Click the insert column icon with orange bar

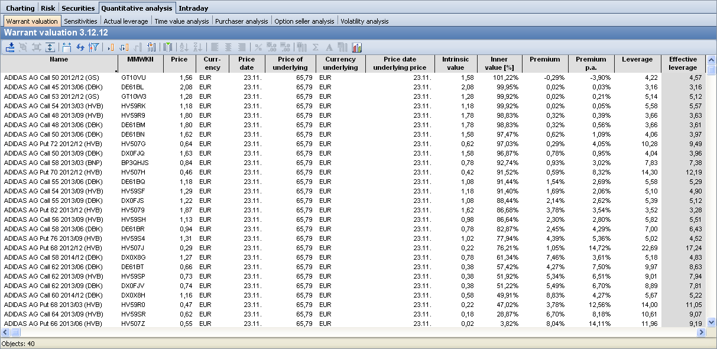tap(111, 47)
